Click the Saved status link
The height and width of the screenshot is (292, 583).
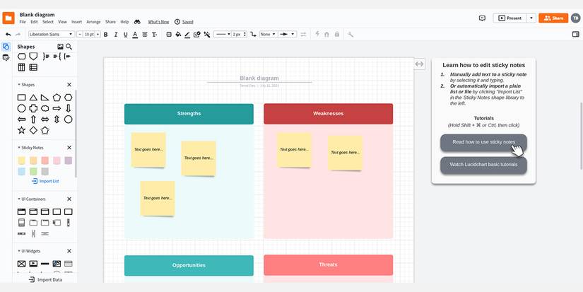(188, 22)
